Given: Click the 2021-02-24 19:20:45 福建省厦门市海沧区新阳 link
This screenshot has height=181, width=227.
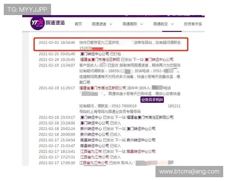Looking at the screenshot, I should (x=100, y=60).
